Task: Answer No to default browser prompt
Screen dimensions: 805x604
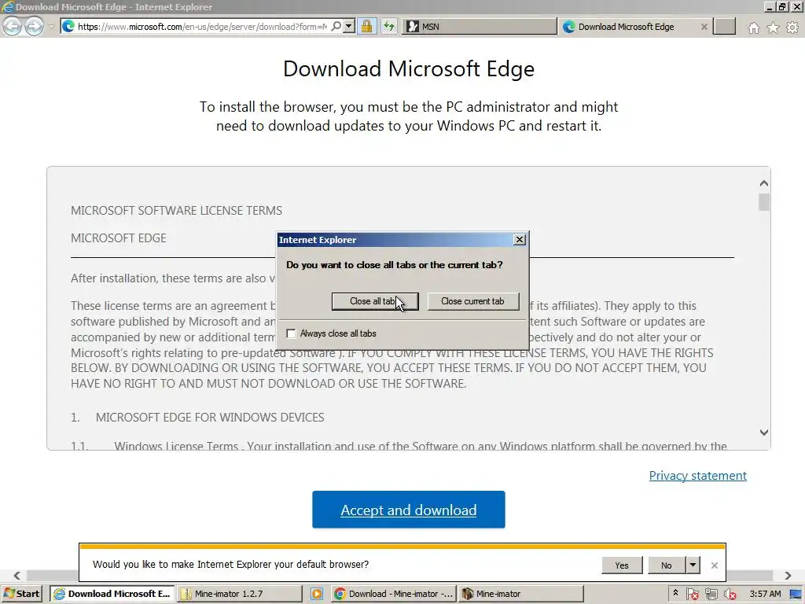Action: coord(667,565)
